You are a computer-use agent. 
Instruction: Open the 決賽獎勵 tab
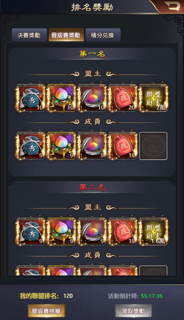point(29,35)
